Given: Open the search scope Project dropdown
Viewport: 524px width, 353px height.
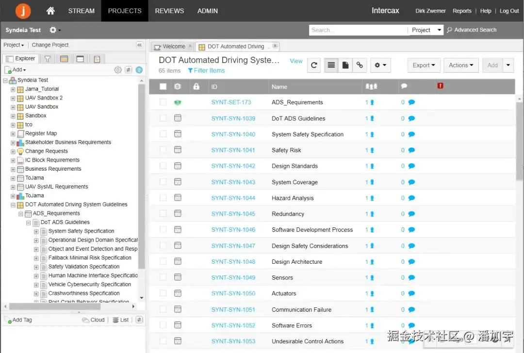Looking at the screenshot, I should click(x=426, y=30).
